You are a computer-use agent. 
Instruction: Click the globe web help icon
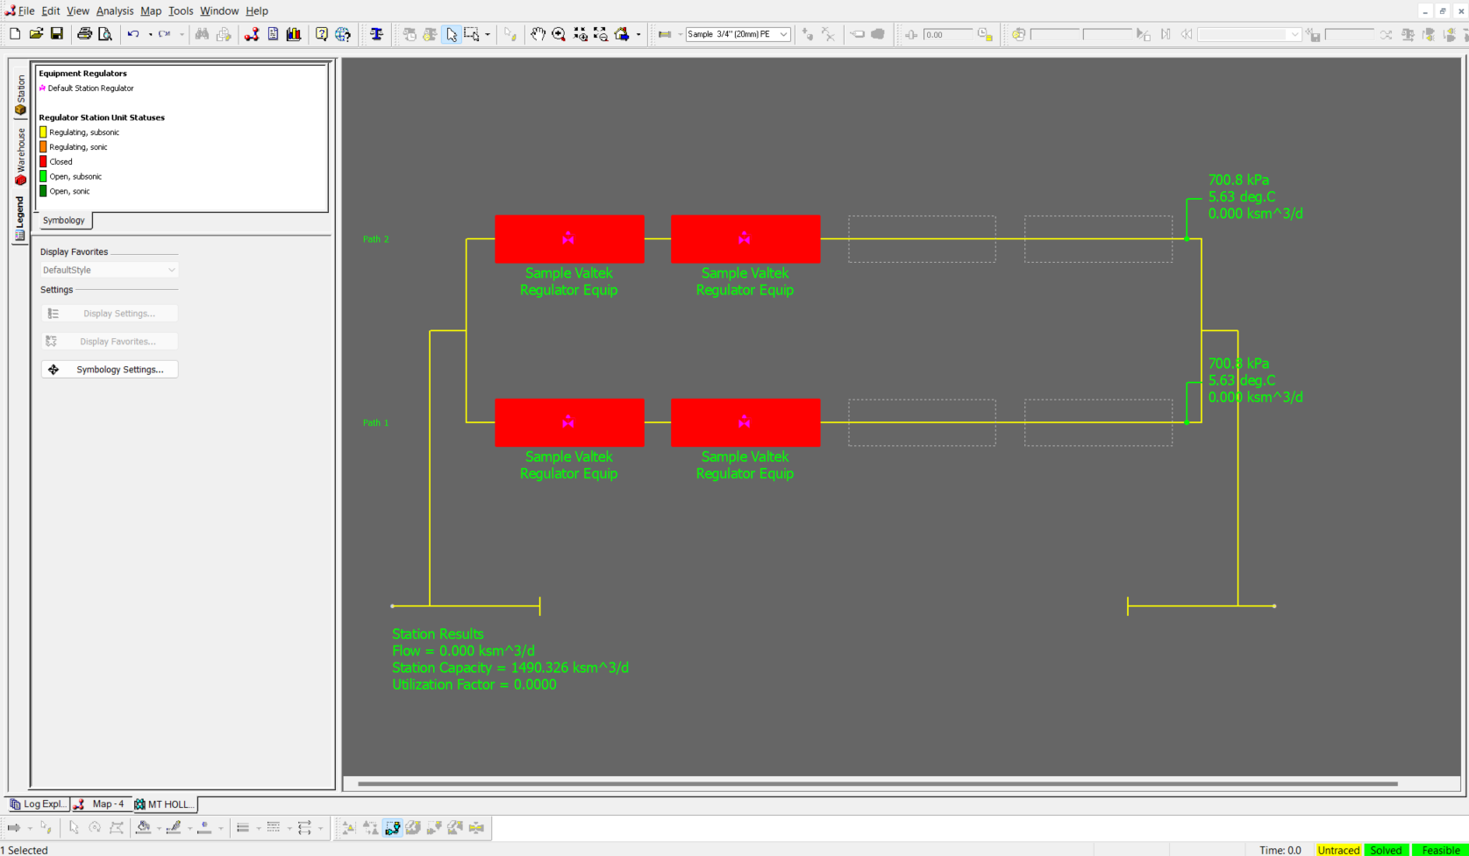pyautogui.click(x=343, y=34)
